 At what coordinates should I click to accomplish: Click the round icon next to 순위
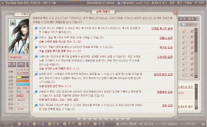click(80, 124)
